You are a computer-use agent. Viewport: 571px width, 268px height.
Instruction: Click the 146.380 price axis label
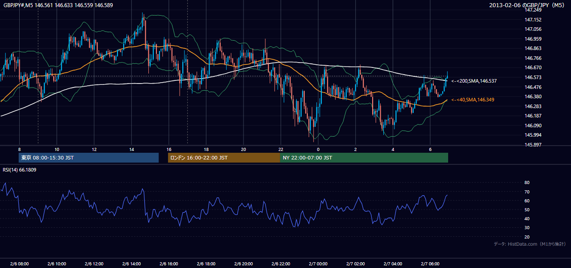point(533,96)
